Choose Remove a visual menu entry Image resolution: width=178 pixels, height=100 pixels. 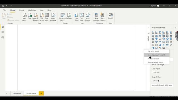(x=157, y=59)
